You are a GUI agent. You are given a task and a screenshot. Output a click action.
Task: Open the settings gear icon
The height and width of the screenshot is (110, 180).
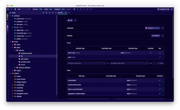tap(172, 9)
